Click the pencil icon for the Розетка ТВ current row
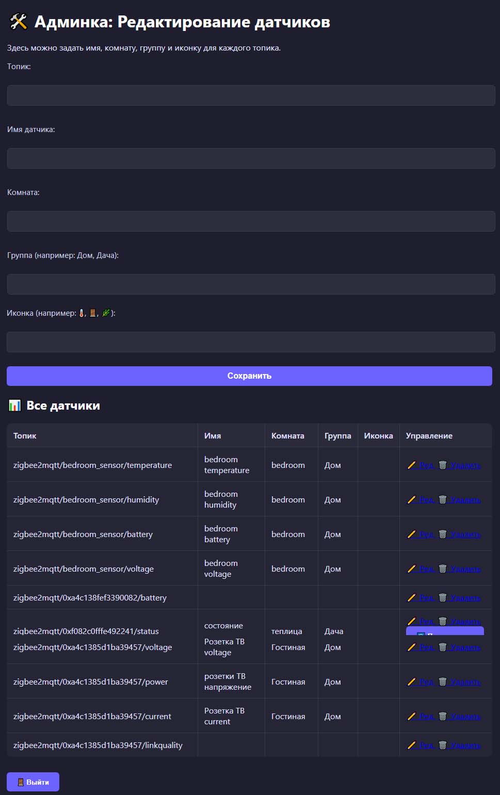 coord(411,716)
